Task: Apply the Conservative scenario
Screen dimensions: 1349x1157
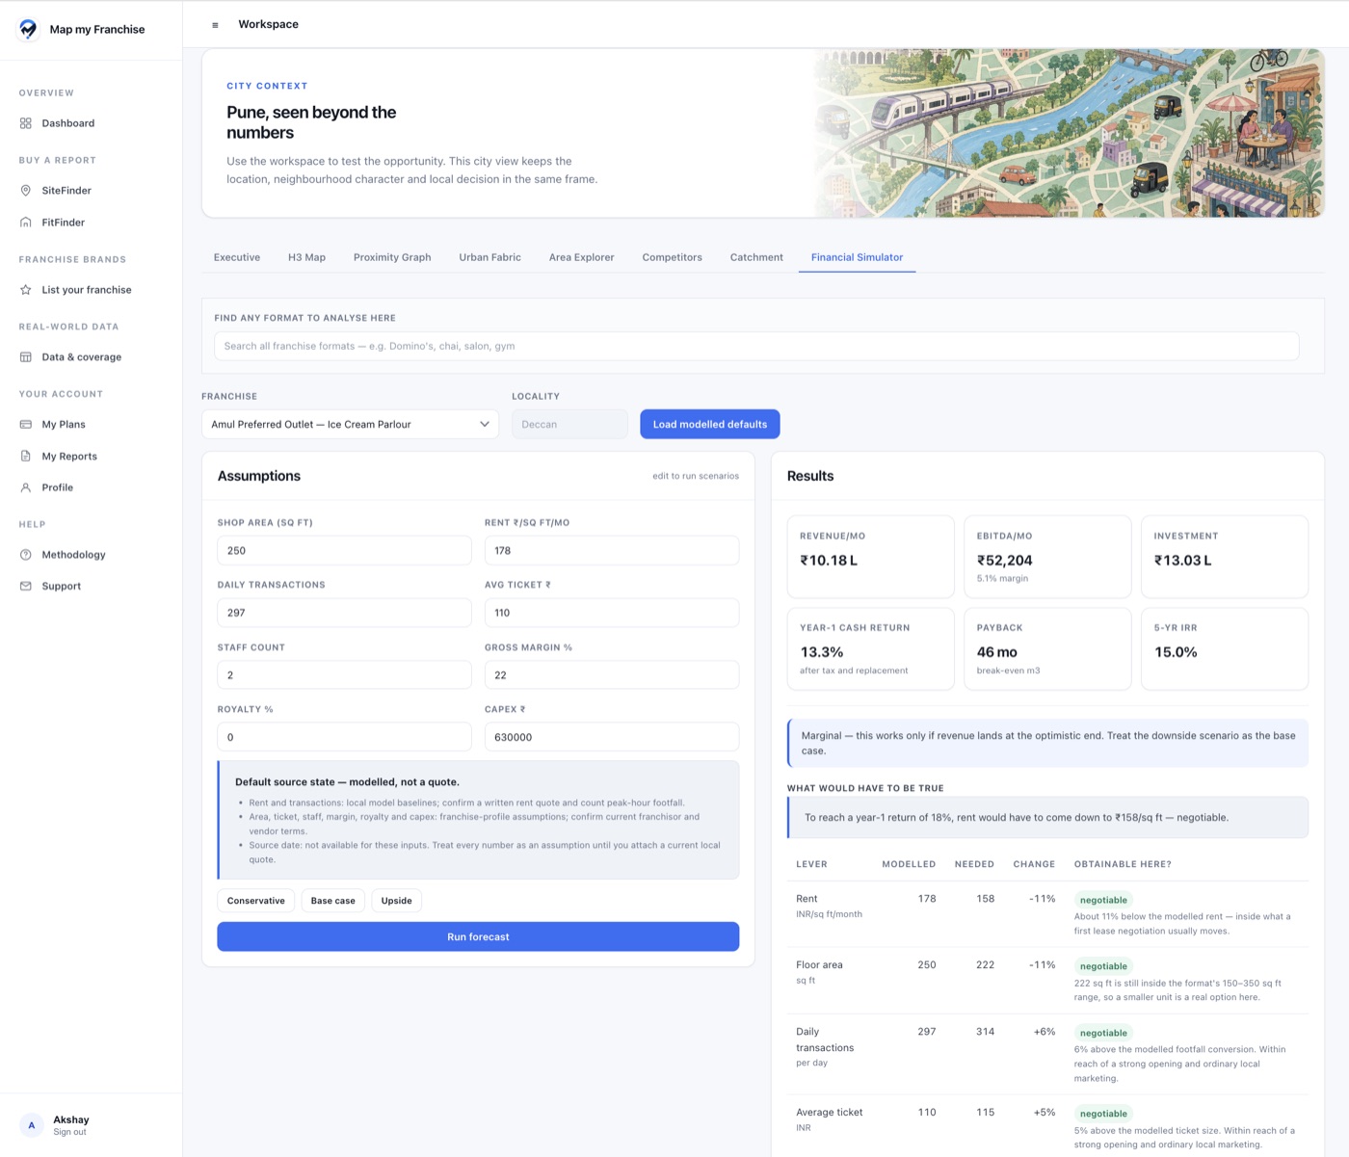Action: 256,901
